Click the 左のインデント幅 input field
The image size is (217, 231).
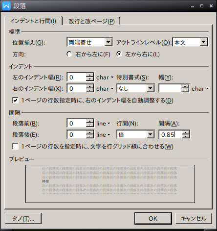coord(76,77)
